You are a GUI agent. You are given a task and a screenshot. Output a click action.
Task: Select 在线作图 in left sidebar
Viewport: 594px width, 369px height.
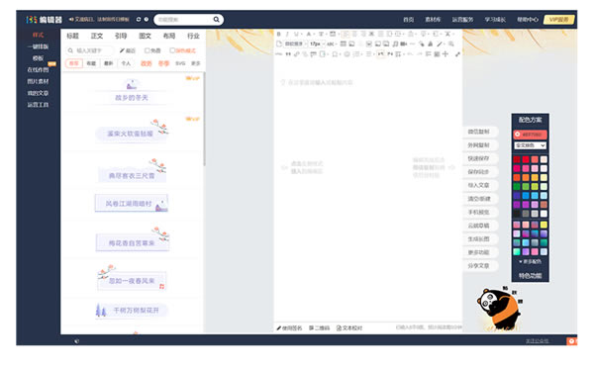pos(38,69)
